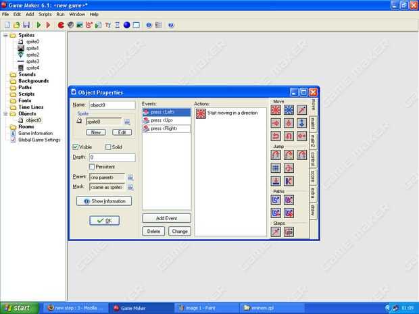Image resolution: width=419 pixels, height=314 pixels.
Task: Open Game Maker help toolbar icon
Action: click(171, 25)
